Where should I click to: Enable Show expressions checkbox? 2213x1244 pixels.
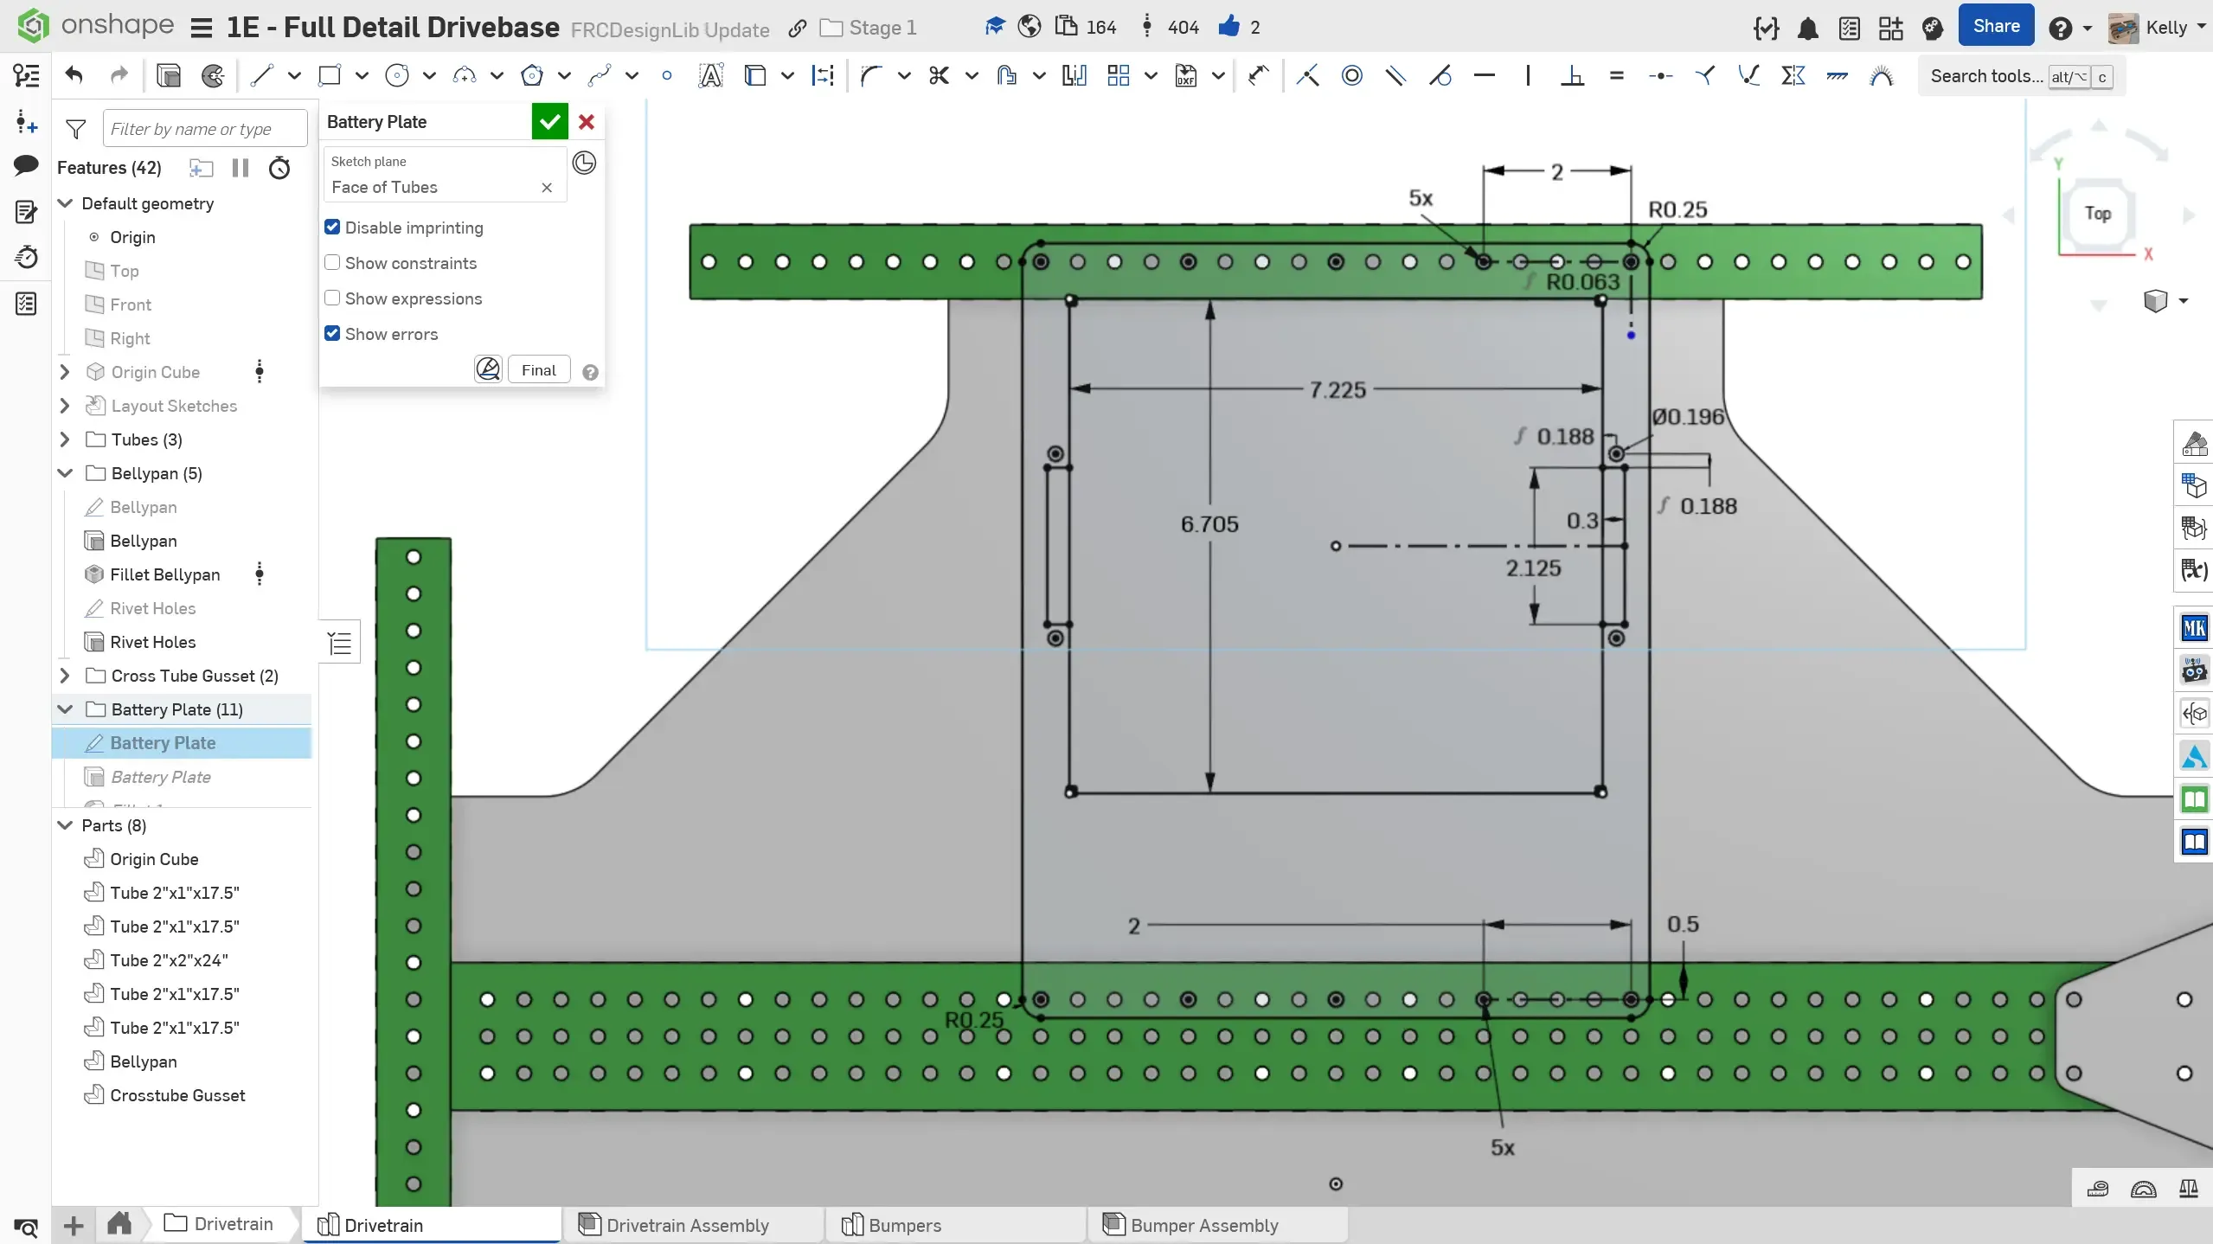(332, 298)
